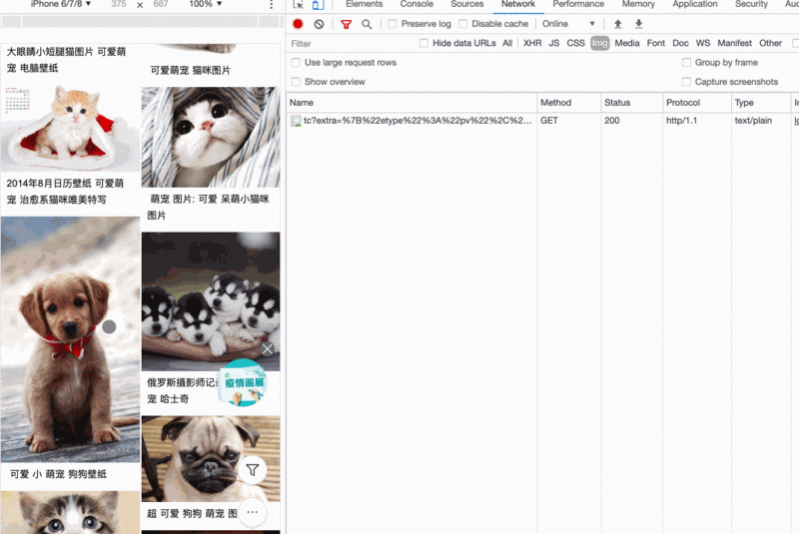Sort by the Protocol column header
The width and height of the screenshot is (799, 534).
click(696, 103)
